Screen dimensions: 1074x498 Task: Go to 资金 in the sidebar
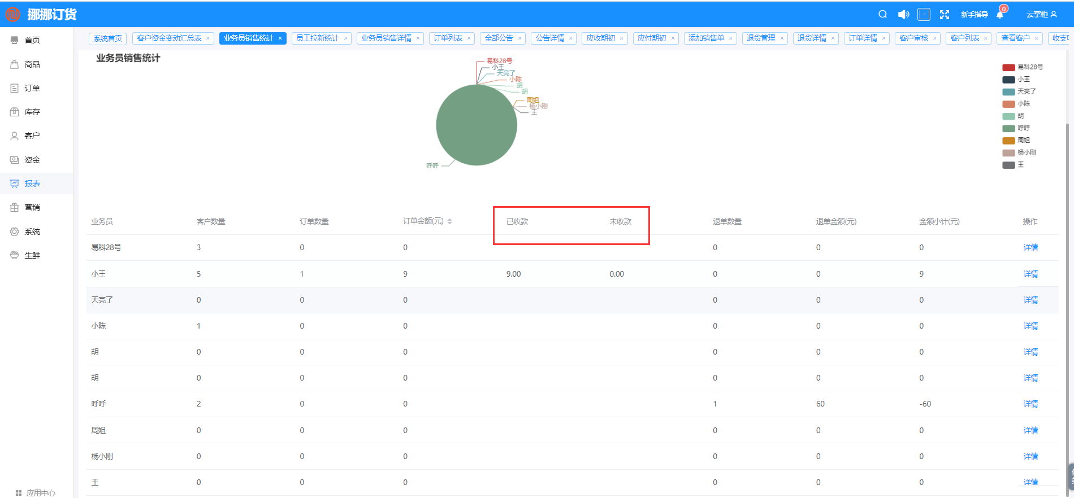pos(32,160)
